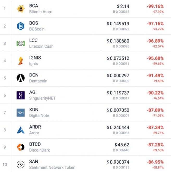Click the blue BOScoin hexagon icon

[21, 26]
